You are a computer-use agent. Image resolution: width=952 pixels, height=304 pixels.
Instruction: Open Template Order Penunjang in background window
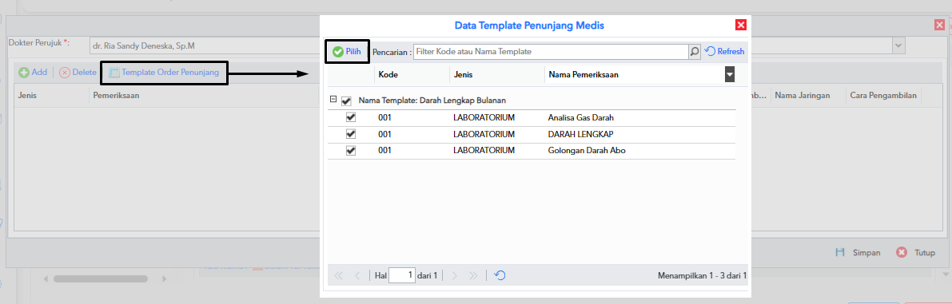coord(164,73)
